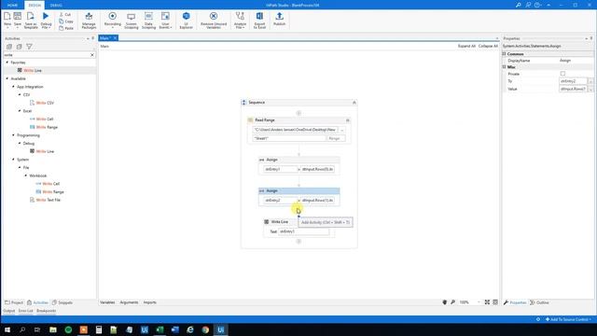Collapse the Programming tree node
Screen dimensions: 597x336
(x=13, y=135)
